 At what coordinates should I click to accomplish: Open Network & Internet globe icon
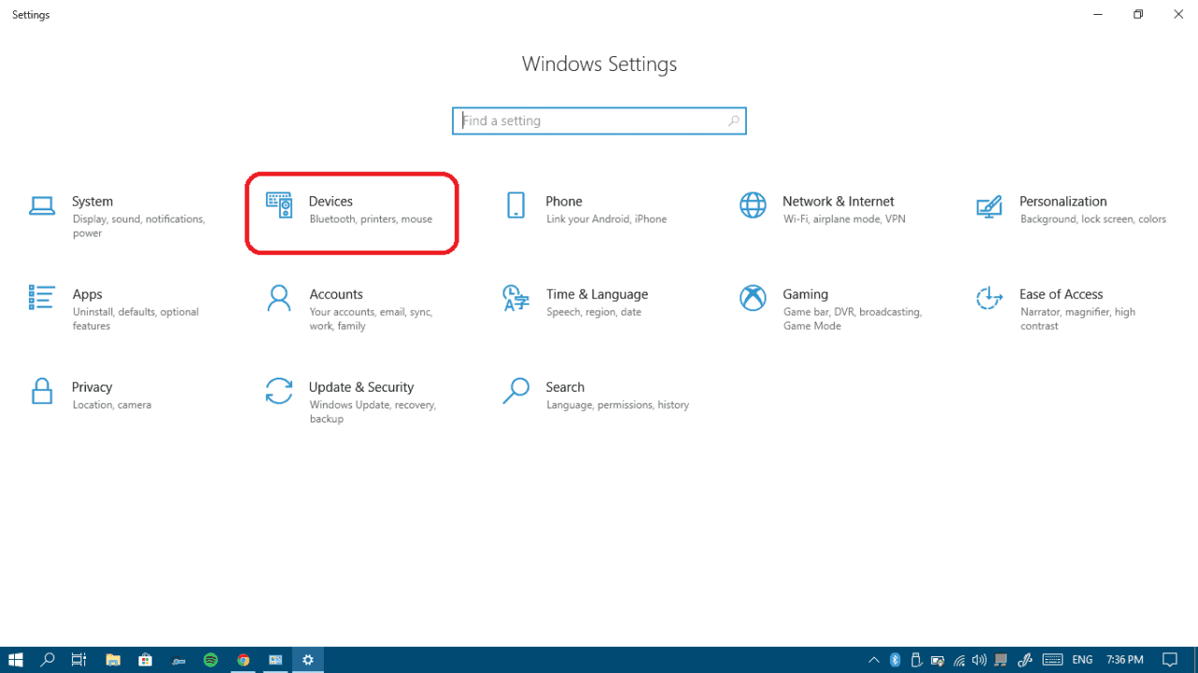coord(752,205)
